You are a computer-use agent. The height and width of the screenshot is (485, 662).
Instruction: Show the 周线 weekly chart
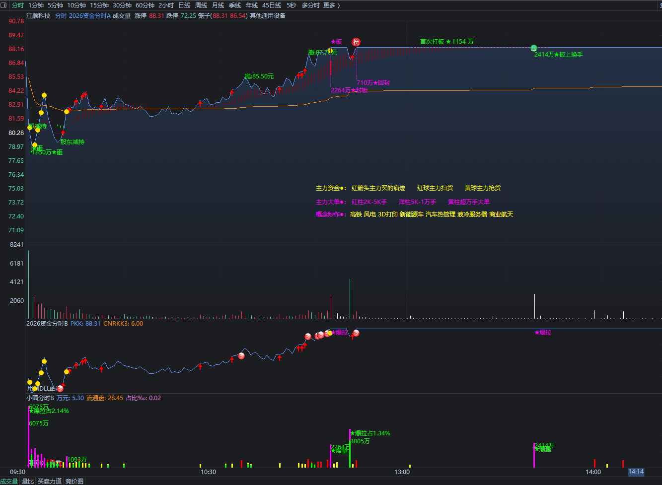[201, 5]
